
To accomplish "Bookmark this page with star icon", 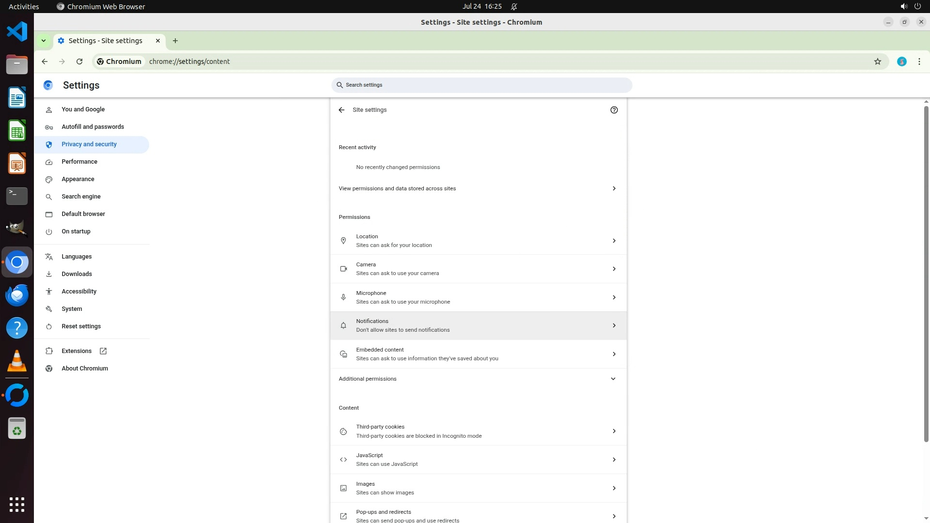I will (x=877, y=62).
